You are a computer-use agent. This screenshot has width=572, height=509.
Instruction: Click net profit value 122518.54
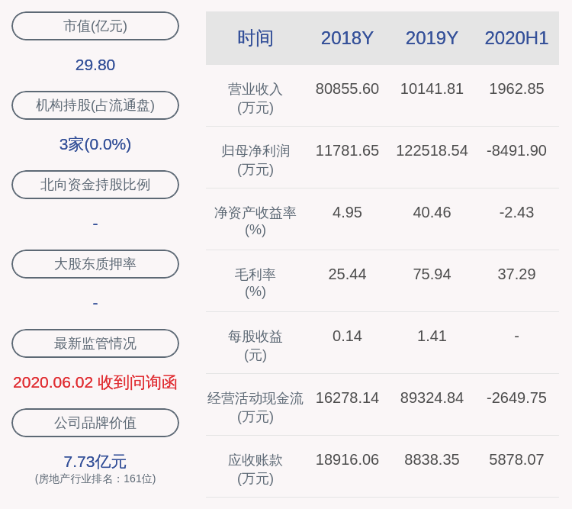point(432,150)
